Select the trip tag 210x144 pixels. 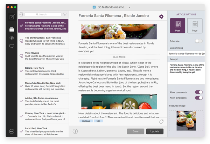98,121
